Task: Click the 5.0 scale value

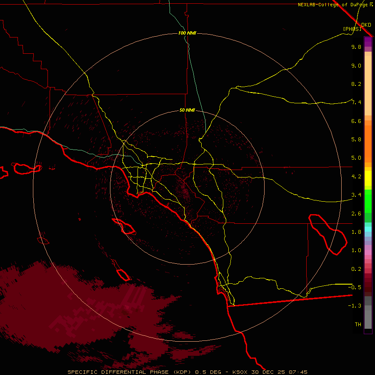Action: (x=356, y=158)
